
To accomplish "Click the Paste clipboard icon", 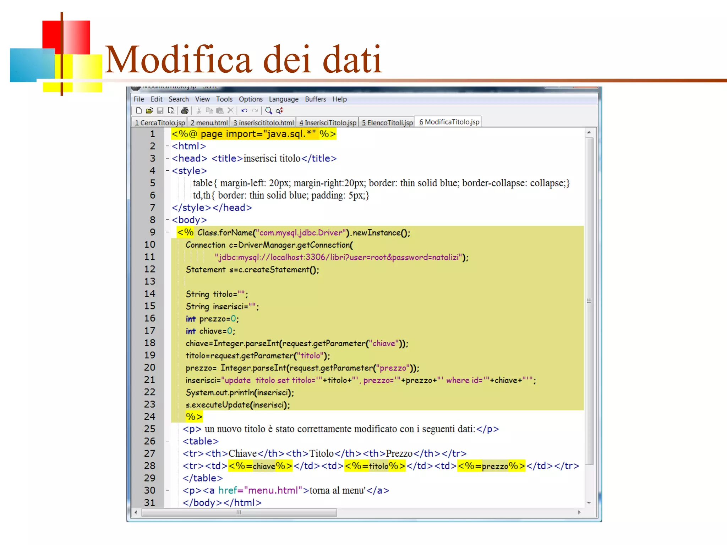I will pos(220,111).
